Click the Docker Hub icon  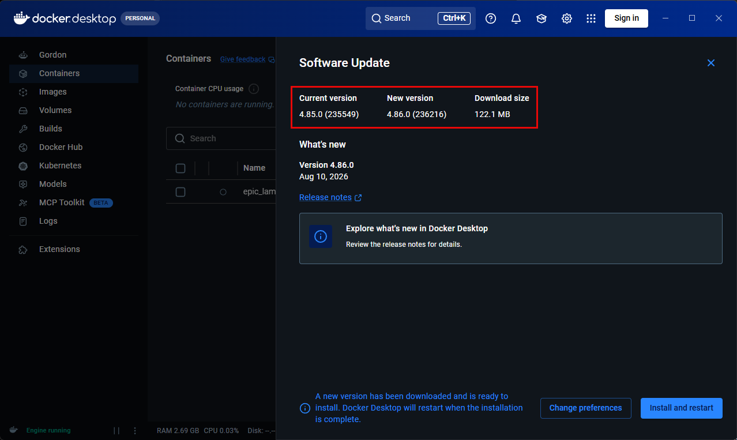pos(23,147)
